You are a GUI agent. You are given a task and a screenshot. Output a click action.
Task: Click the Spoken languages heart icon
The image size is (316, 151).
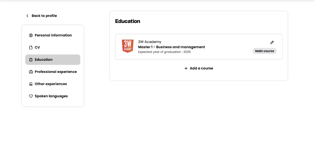click(31, 96)
